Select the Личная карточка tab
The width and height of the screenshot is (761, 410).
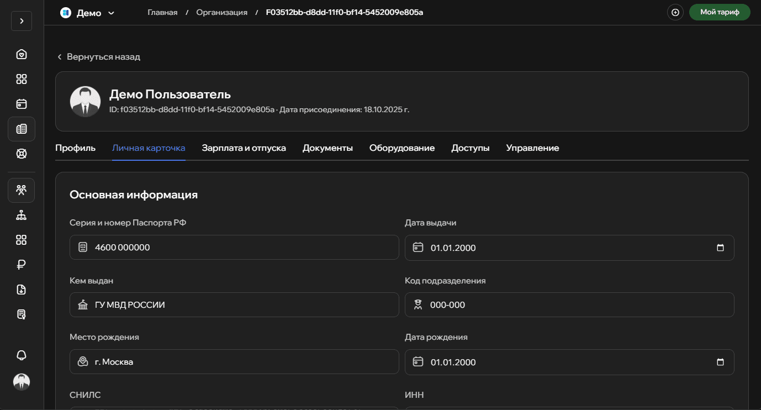pyautogui.click(x=149, y=148)
